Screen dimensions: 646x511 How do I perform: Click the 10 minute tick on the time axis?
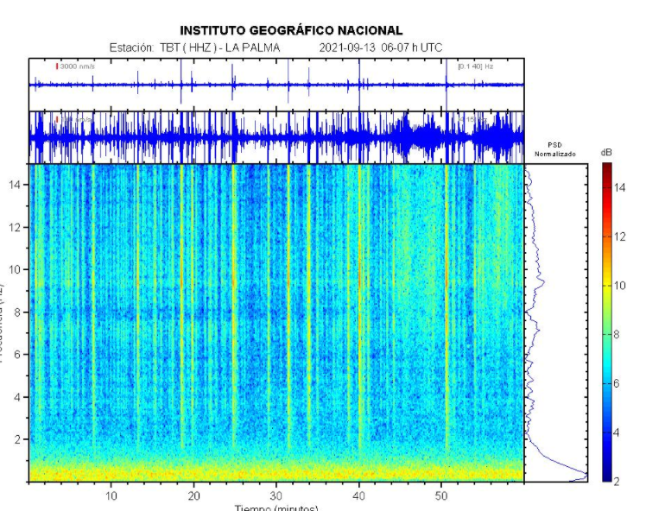coord(111,495)
